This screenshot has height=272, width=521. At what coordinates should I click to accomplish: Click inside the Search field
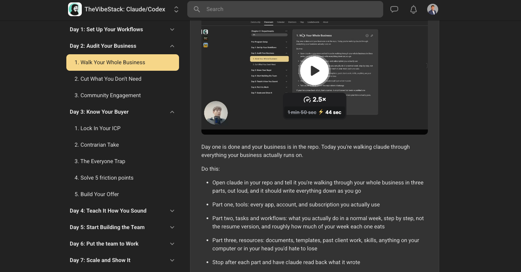coord(285,9)
